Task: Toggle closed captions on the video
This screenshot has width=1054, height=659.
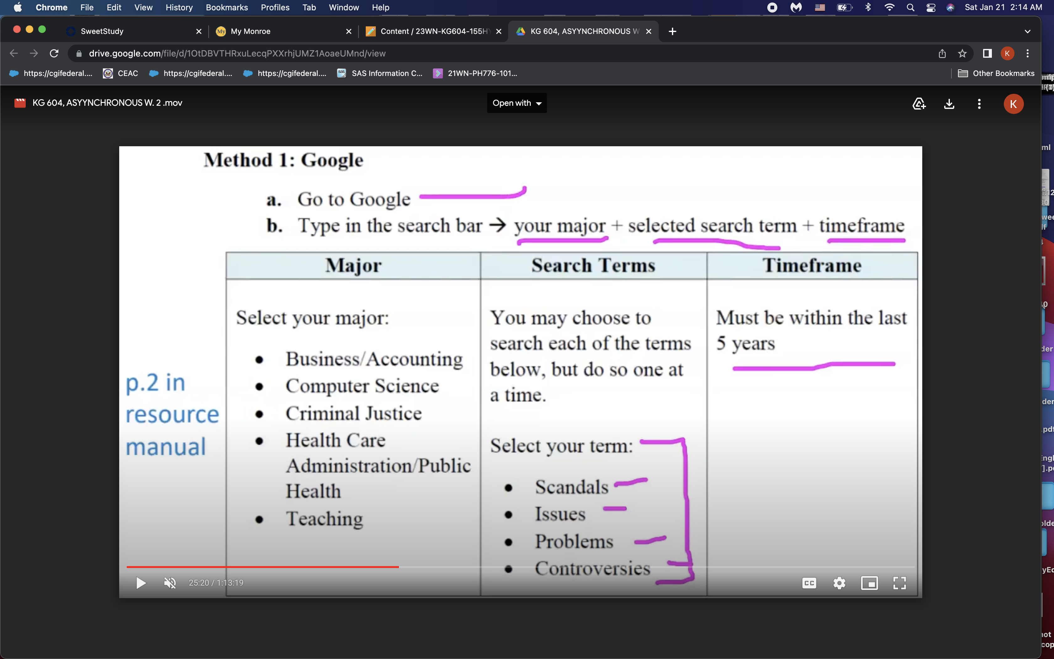Action: [x=809, y=583]
